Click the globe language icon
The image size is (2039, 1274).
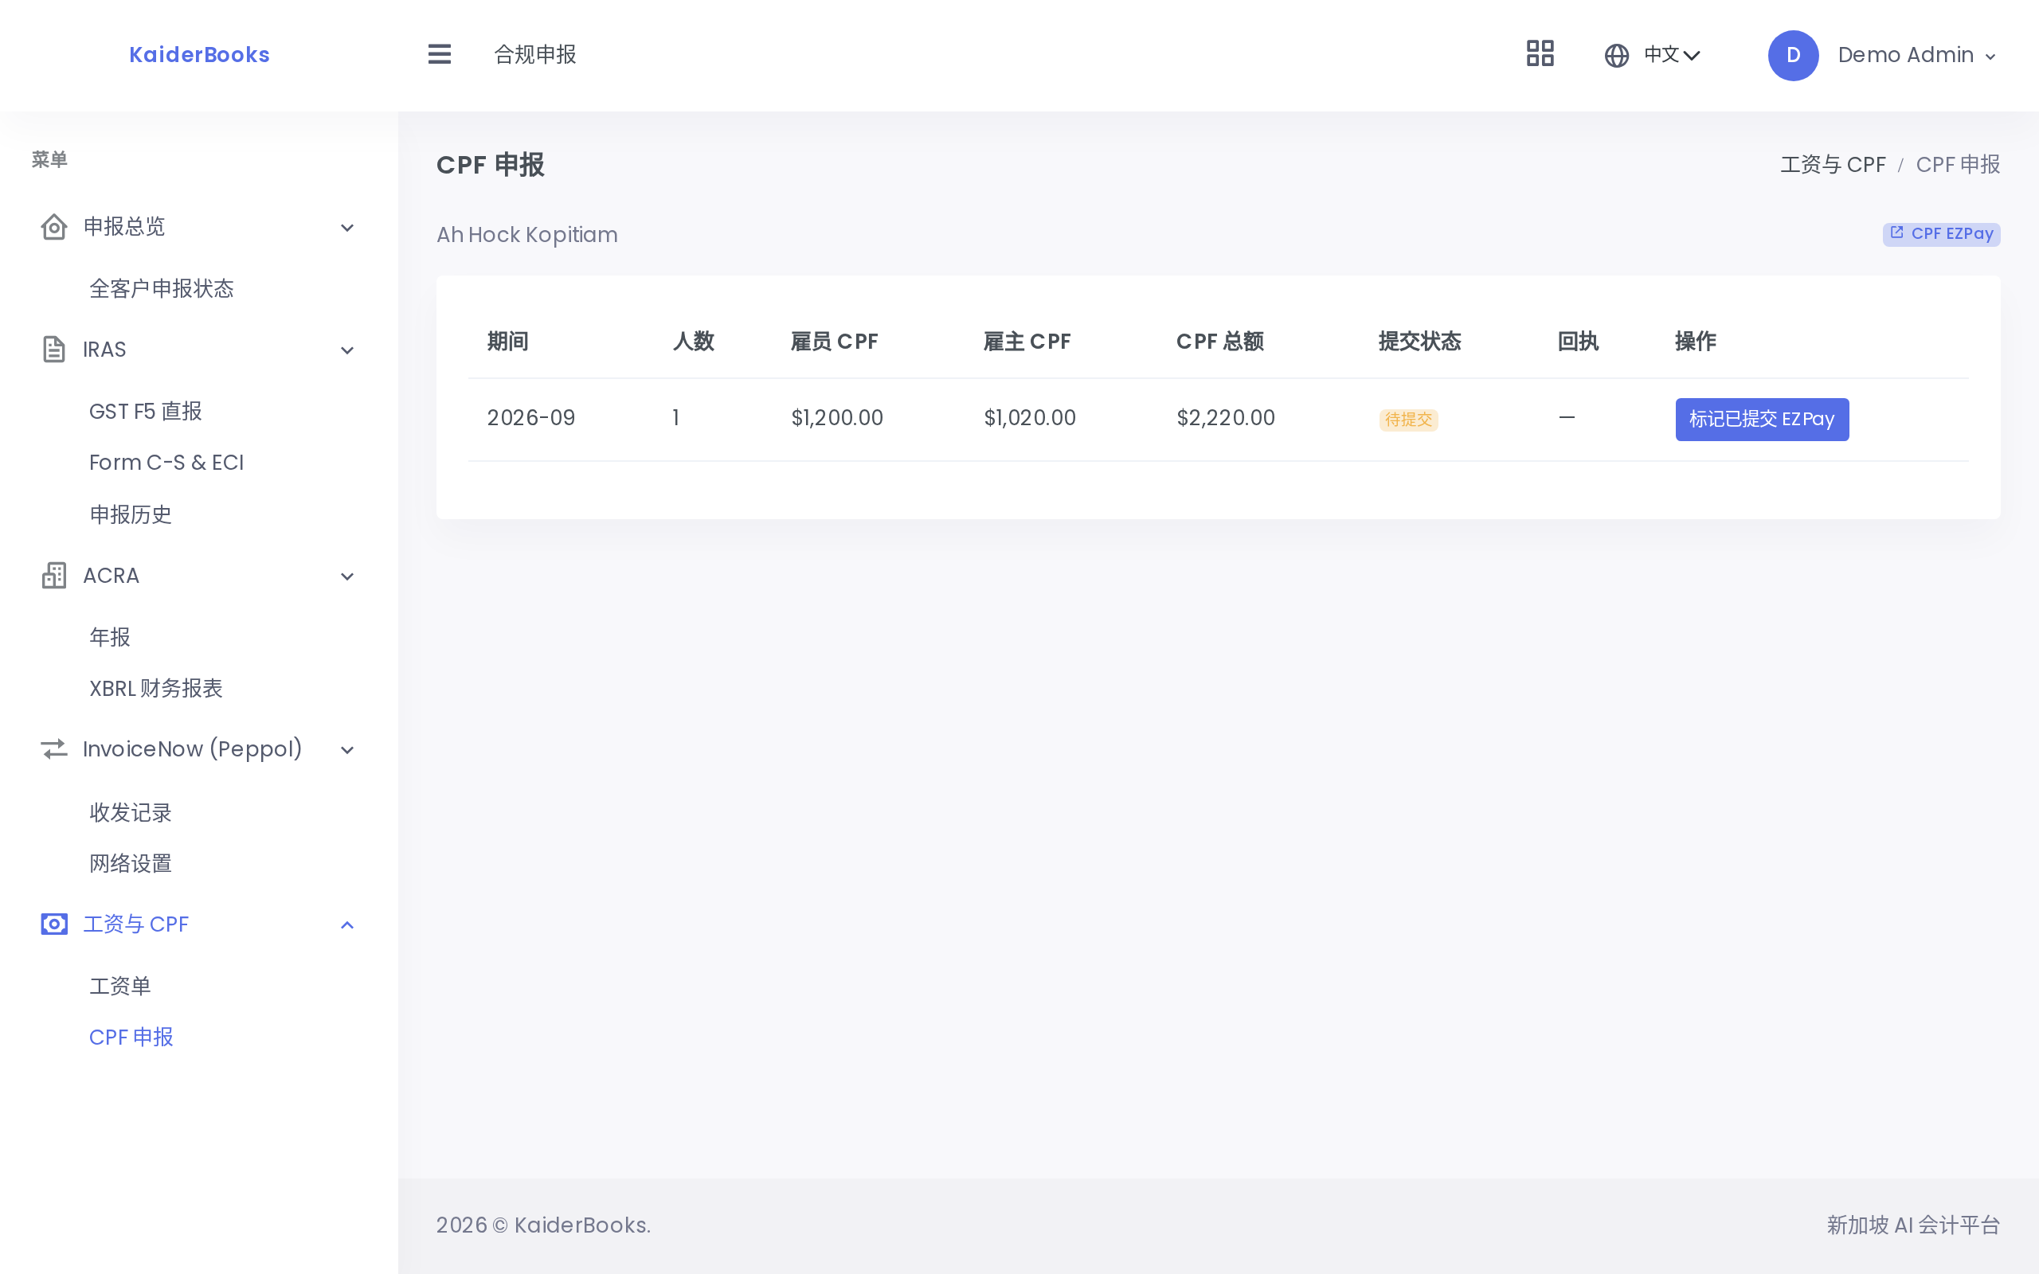click(x=1616, y=56)
